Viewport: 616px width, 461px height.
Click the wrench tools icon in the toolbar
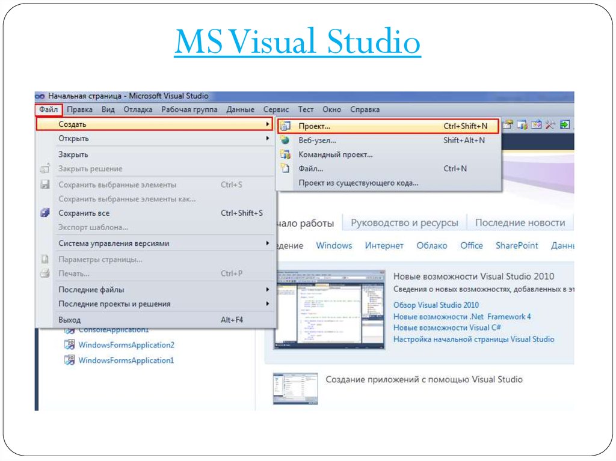tap(550, 125)
